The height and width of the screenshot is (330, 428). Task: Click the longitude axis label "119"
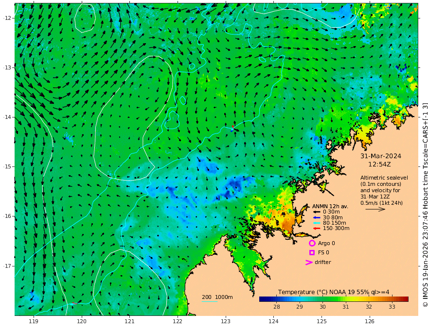34,322
